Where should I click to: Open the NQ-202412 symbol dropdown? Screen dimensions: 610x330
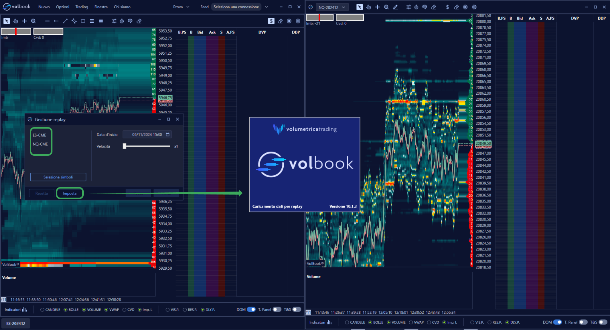pos(332,7)
